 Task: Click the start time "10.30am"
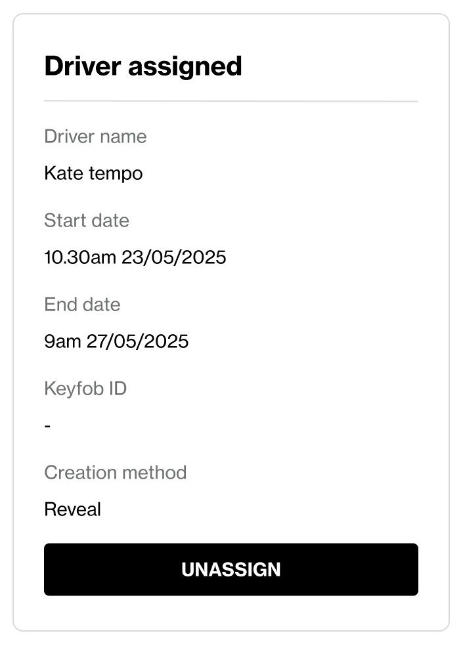click(x=79, y=257)
